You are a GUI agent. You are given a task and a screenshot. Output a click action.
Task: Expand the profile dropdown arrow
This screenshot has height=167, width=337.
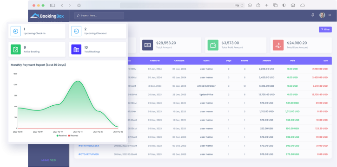(x=330, y=15)
